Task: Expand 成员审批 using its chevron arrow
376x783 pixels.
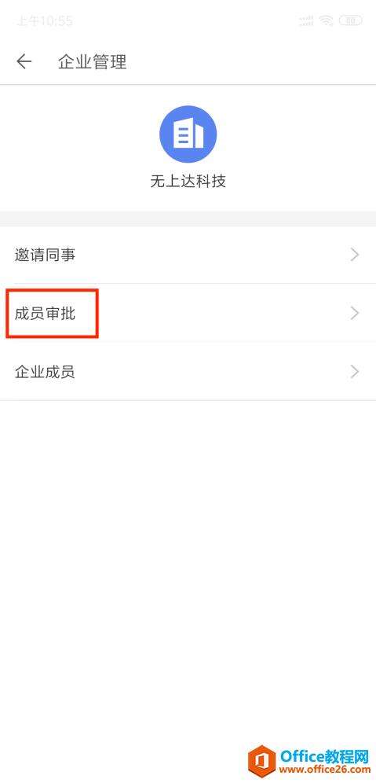Action: (x=355, y=313)
